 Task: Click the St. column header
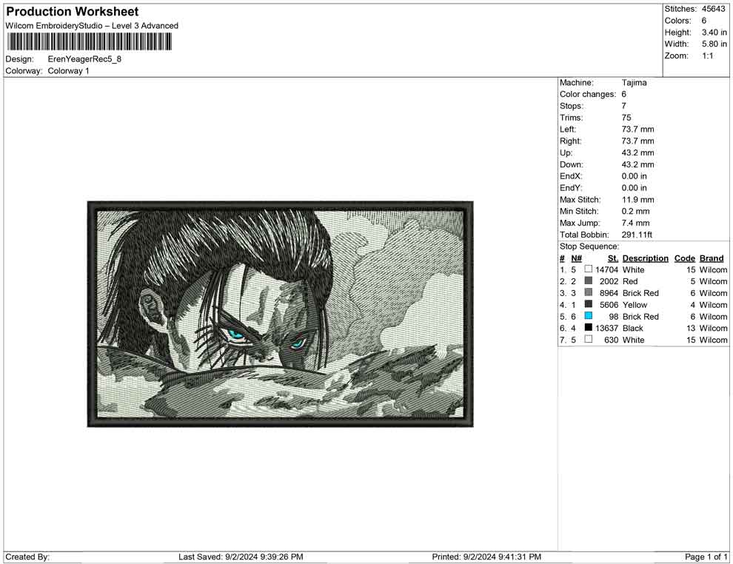pos(613,258)
